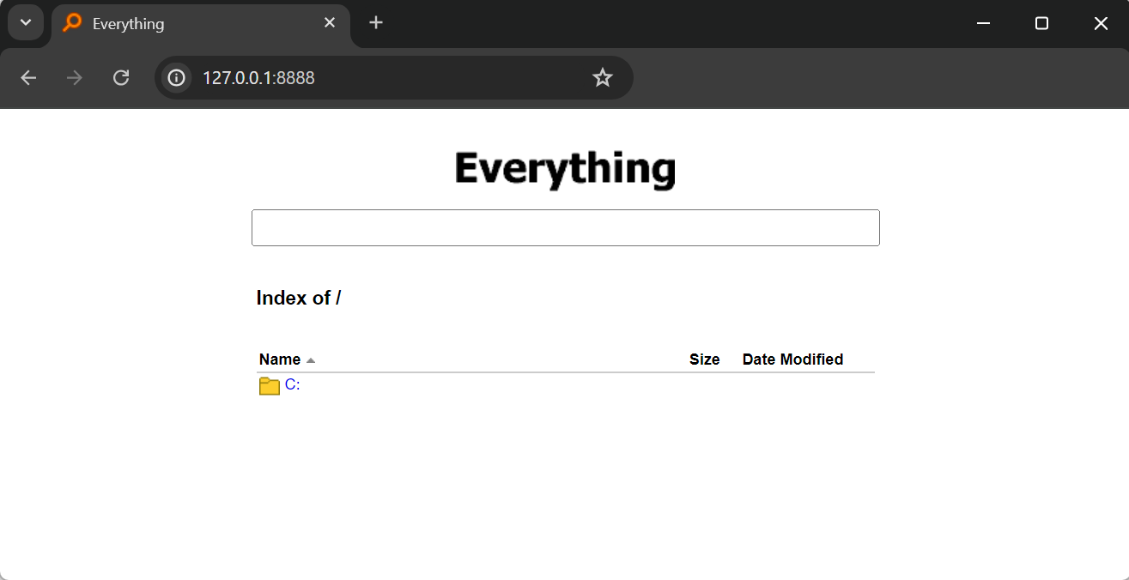
Task: Maximize the browser window
Action: tap(1041, 23)
